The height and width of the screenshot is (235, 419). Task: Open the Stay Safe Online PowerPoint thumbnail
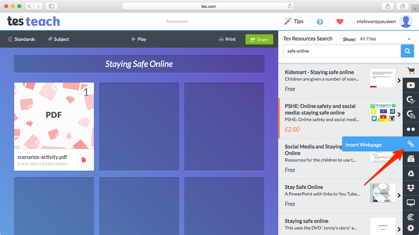point(383,193)
